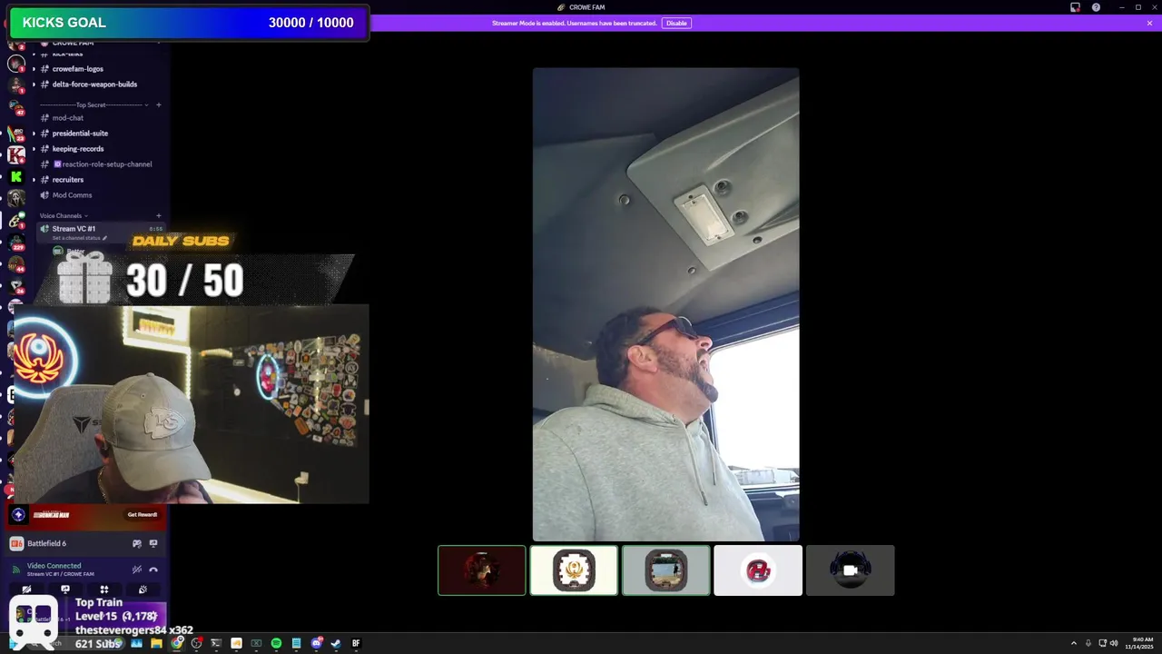Select Stream VC #1 voice channel
1162x654 pixels.
pyautogui.click(x=74, y=229)
